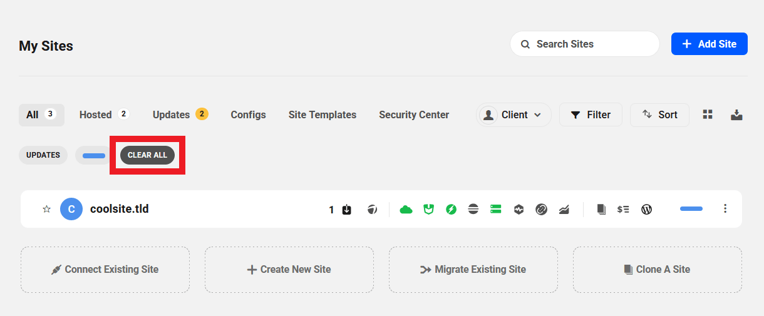The width and height of the screenshot is (764, 316).
Task: Remove the UPDATES filter chip
Action: tap(43, 155)
